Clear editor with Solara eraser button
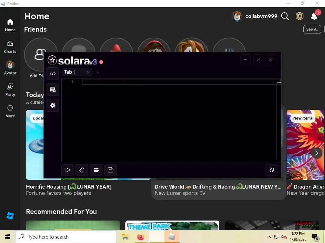Image resolution: width=325 pixels, height=243 pixels. [82, 170]
